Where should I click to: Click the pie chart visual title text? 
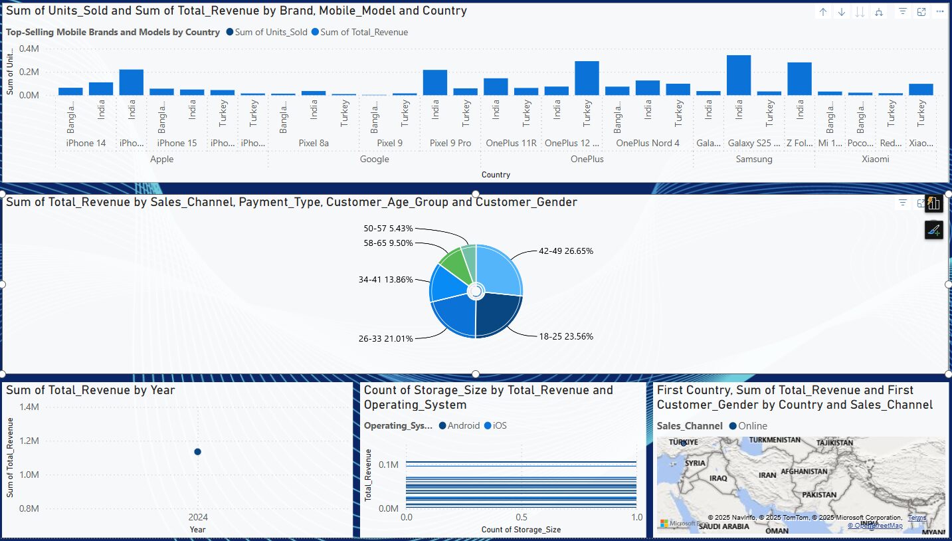(292, 202)
